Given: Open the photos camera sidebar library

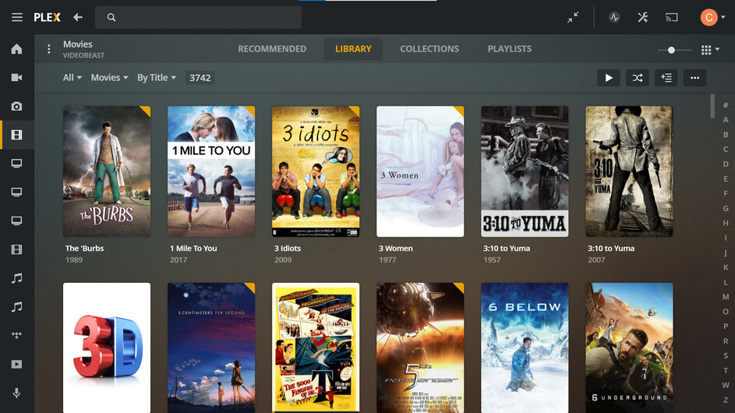Looking at the screenshot, I should click(x=17, y=107).
